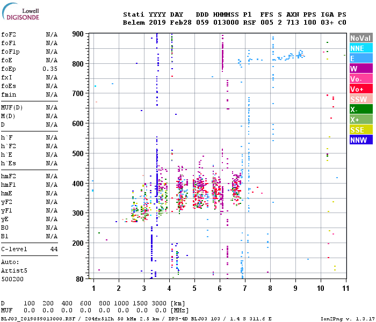Click the 1 MHz frequency axis label
Screen dimensions: 376x322
click(x=94, y=288)
